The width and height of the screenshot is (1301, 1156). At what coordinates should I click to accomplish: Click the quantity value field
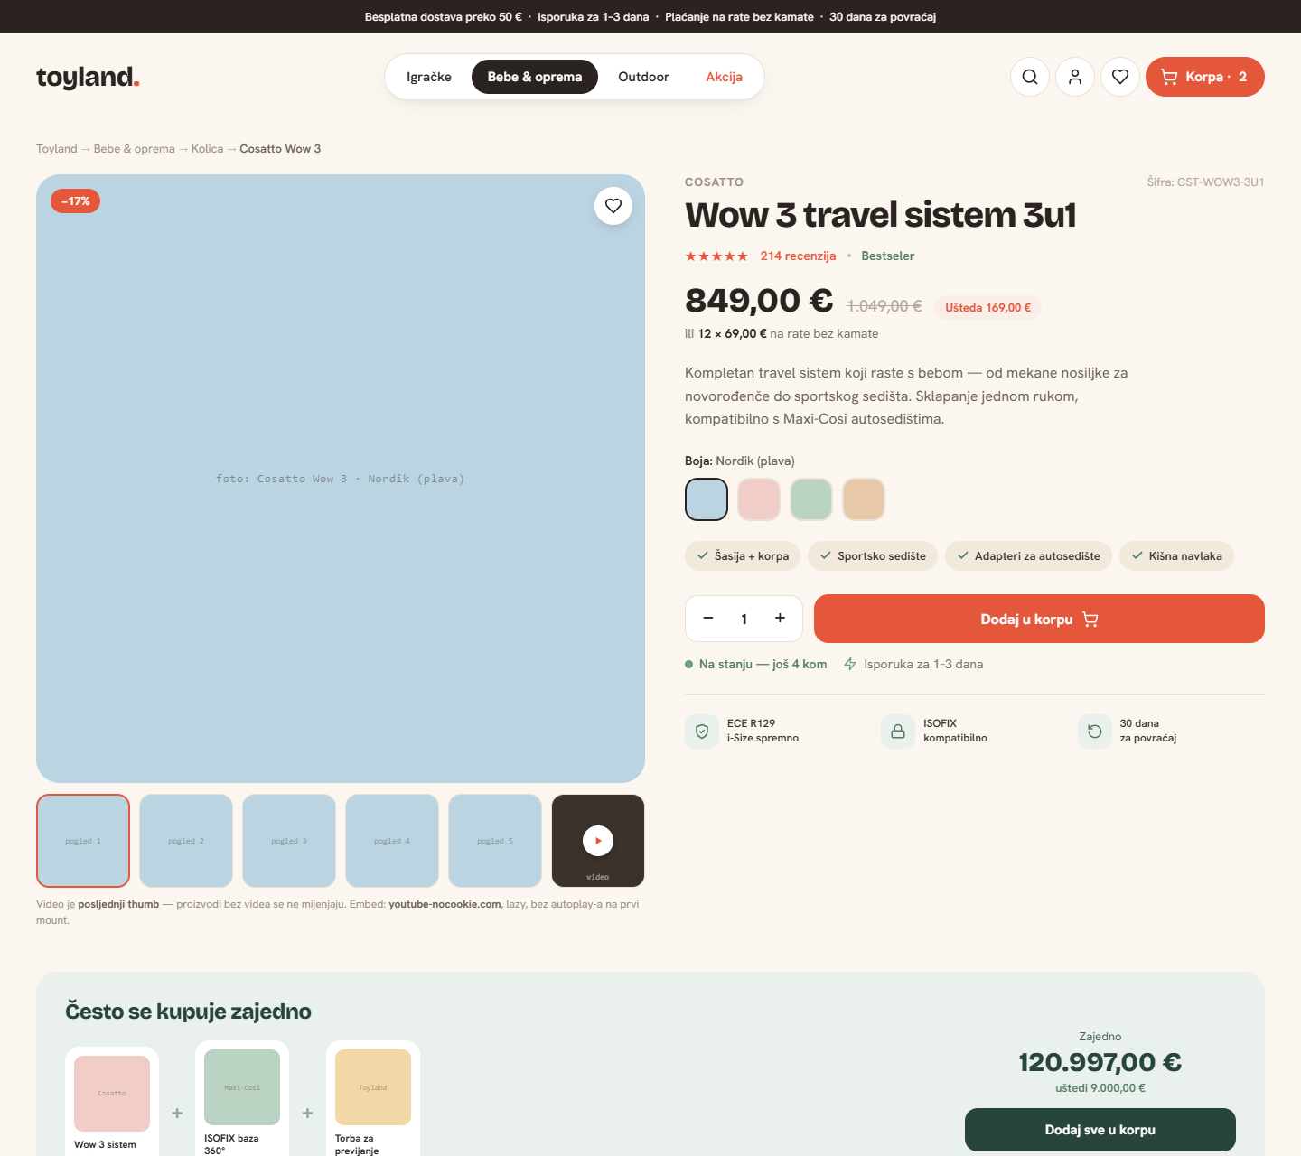point(744,619)
